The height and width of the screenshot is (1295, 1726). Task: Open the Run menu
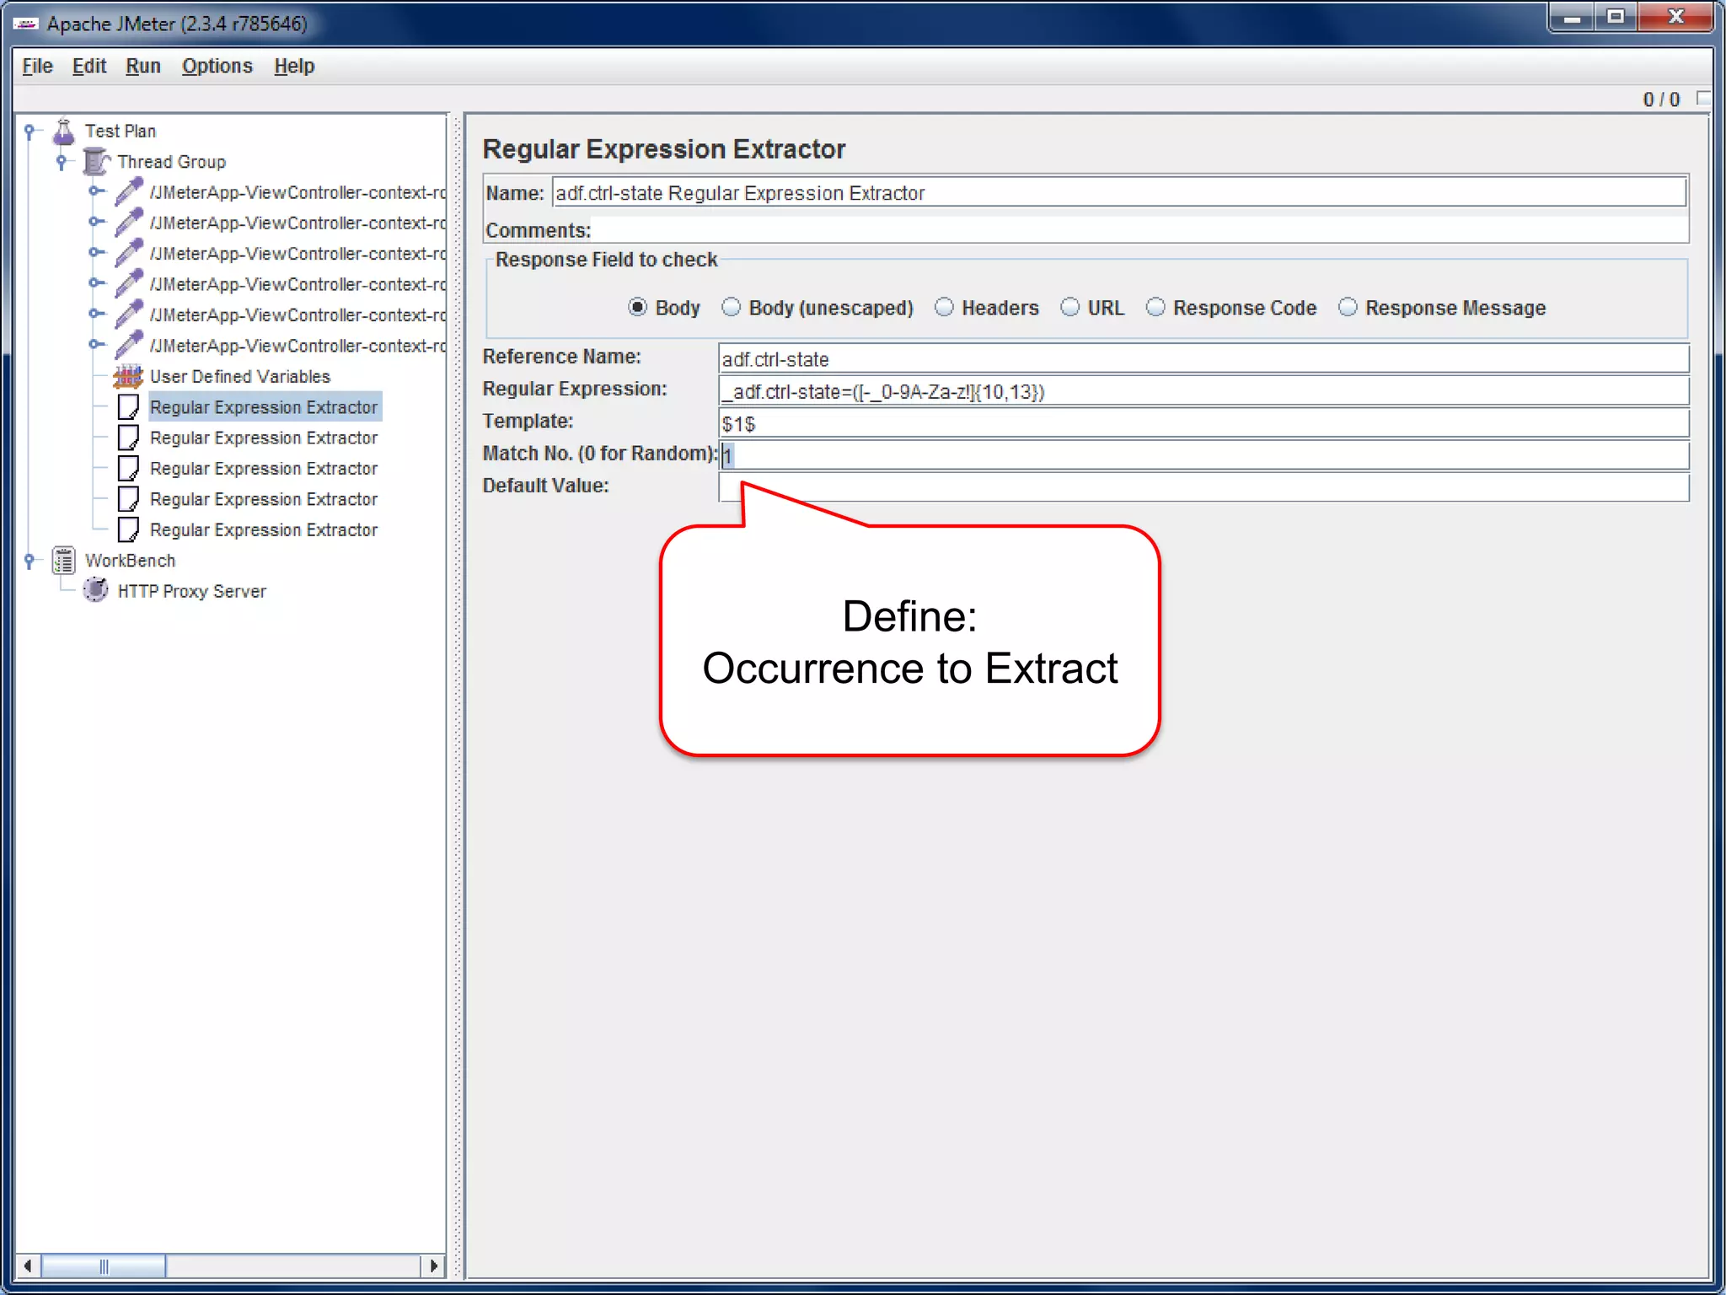click(143, 66)
